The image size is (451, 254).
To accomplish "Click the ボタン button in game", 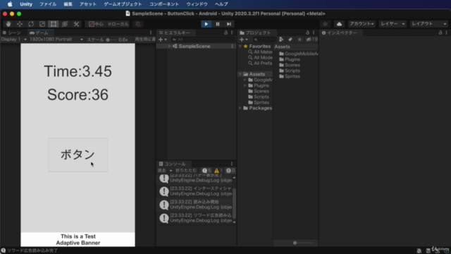I will tap(78, 155).
